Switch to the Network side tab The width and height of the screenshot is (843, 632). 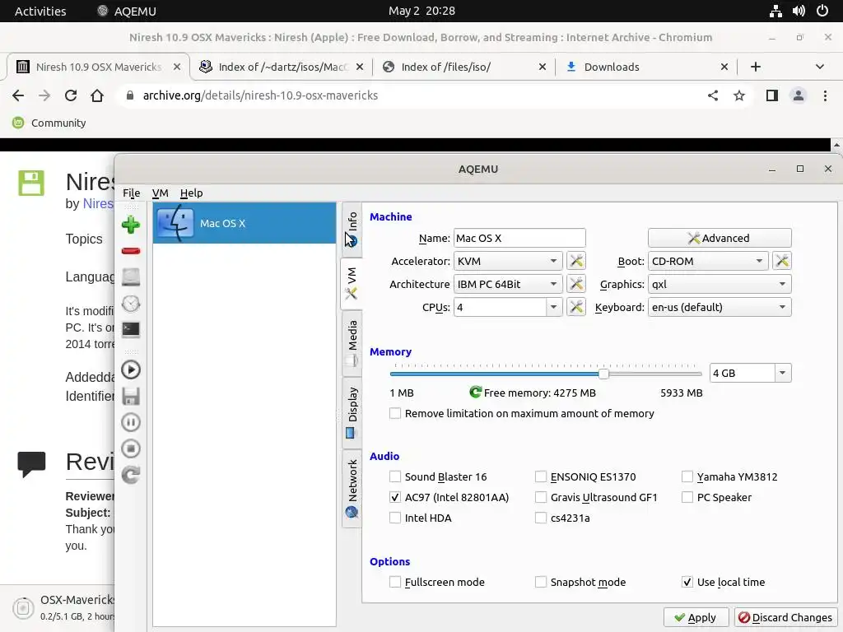tap(352, 488)
